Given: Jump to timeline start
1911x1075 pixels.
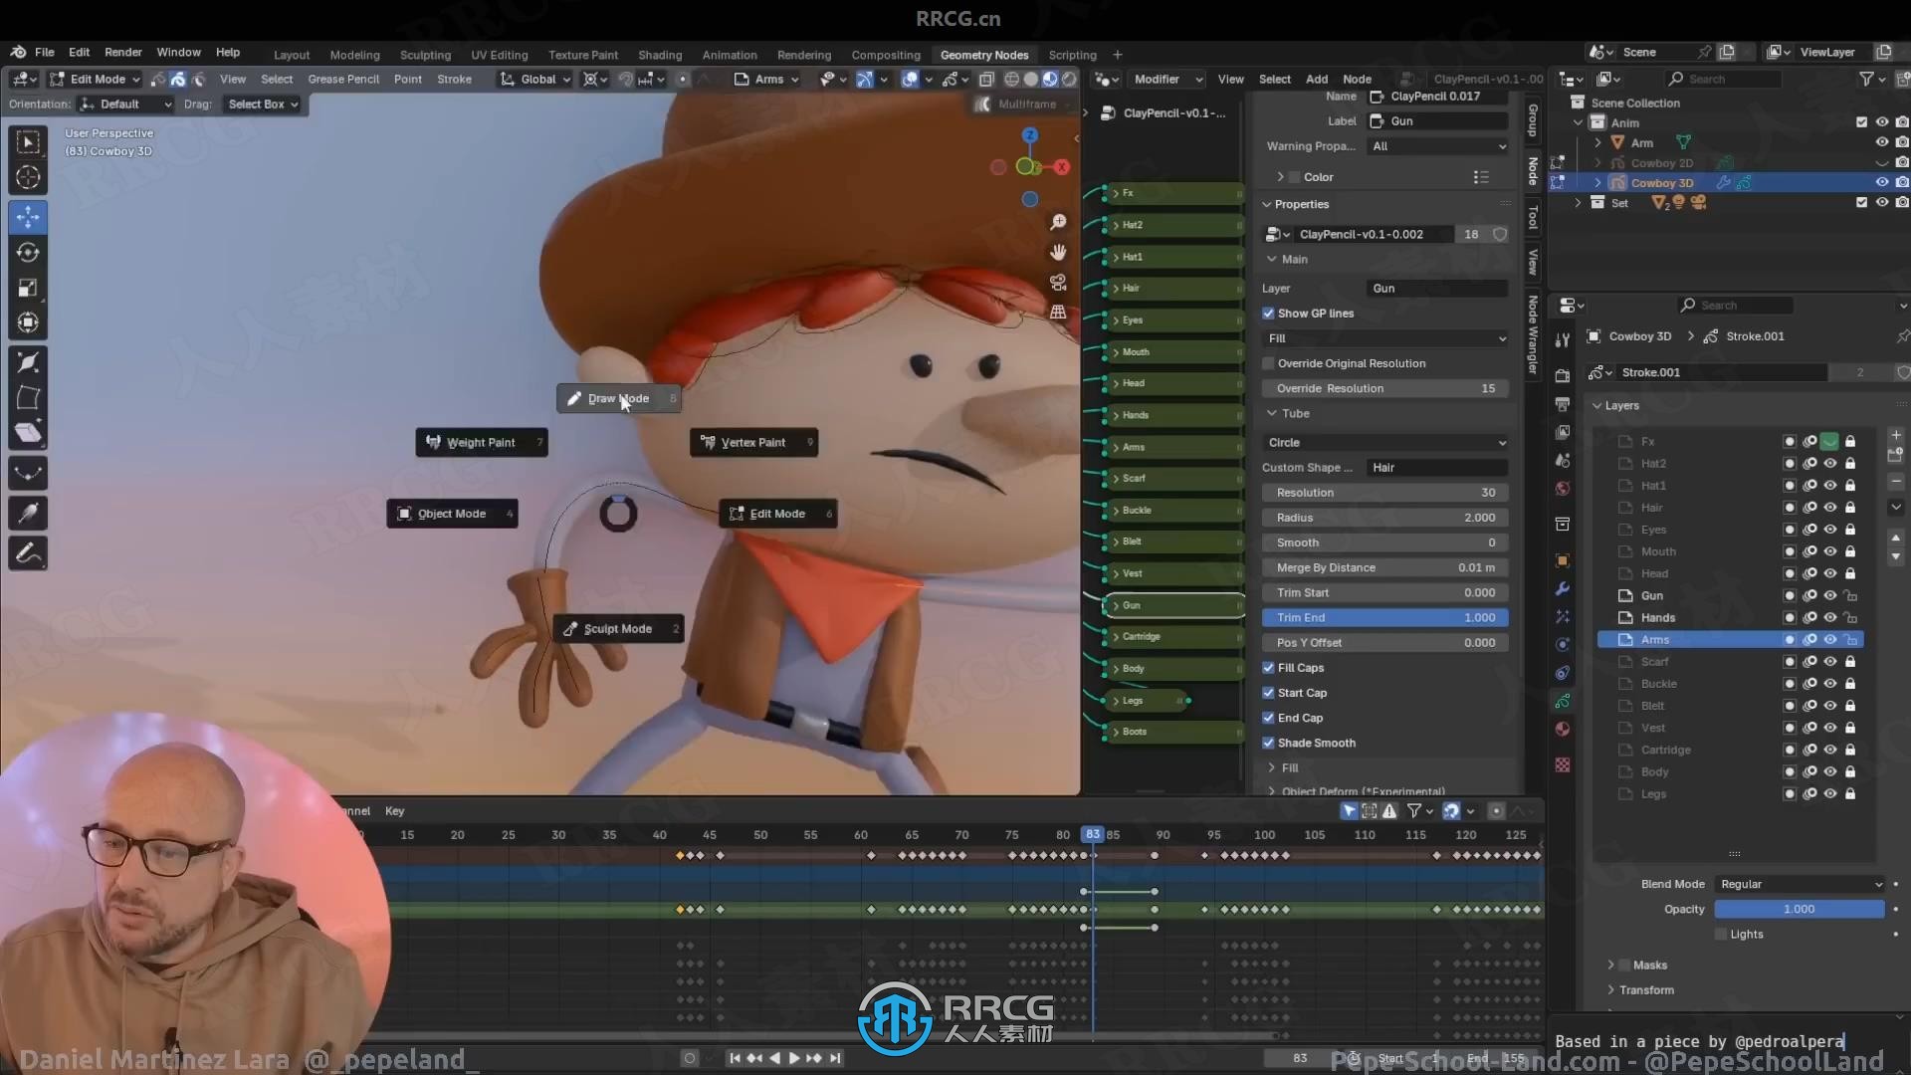Looking at the screenshot, I should point(735,1058).
